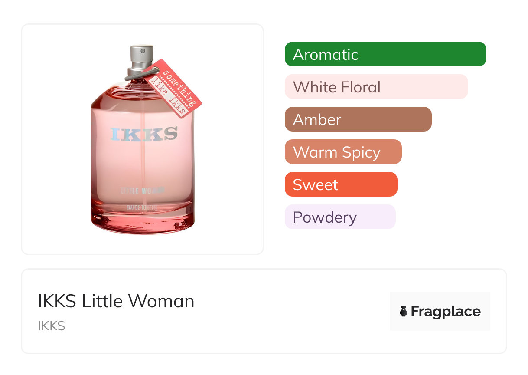Viewport: 528px width, 375px height.
Task: Open the "IKKS Little Woman" title link
Action: [116, 301]
